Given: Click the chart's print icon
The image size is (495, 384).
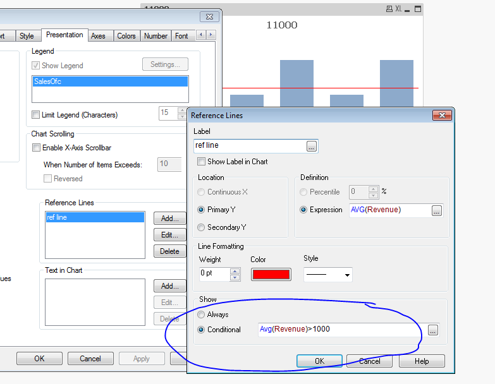Looking at the screenshot, I should tap(389, 9).
